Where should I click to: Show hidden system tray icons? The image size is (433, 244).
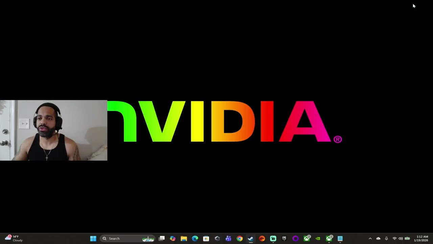point(370,239)
